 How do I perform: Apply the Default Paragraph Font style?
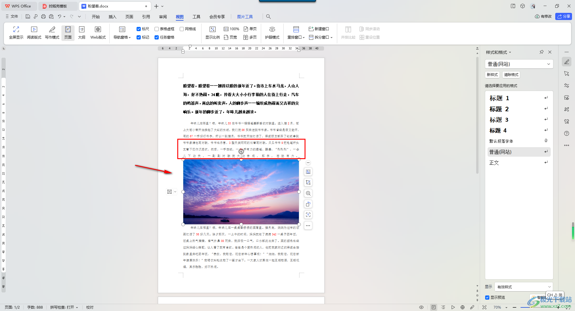(x=519, y=141)
